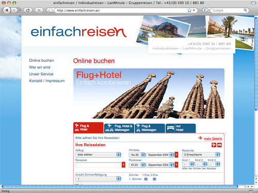
Task: Select the Flug & Hotel tab
Action: [x=88, y=128]
